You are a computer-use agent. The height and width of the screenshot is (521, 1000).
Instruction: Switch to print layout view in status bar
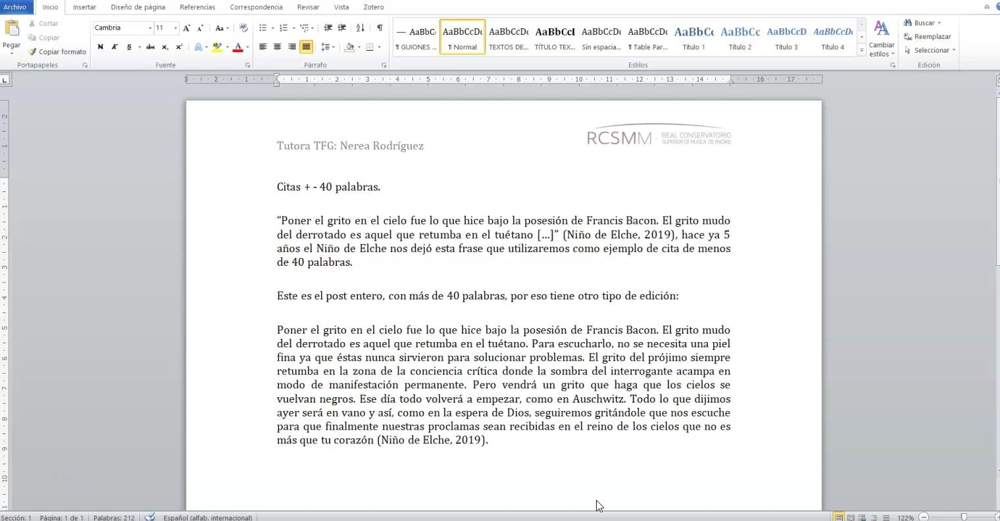coord(839,517)
